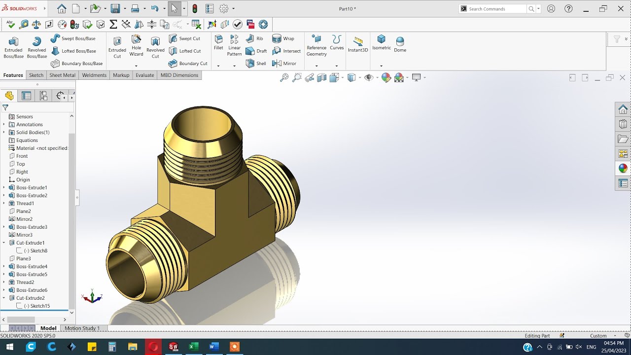Viewport: 631px width, 355px height.
Task: Select the Extruded Boss/Base tool
Action: click(13, 48)
